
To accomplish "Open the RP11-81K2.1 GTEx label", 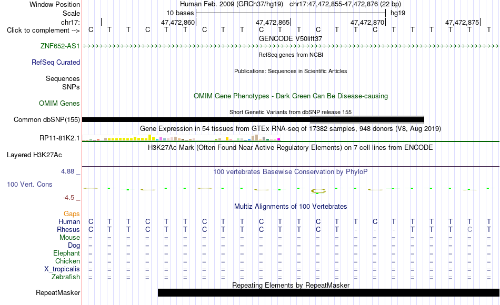I will click(59, 138).
